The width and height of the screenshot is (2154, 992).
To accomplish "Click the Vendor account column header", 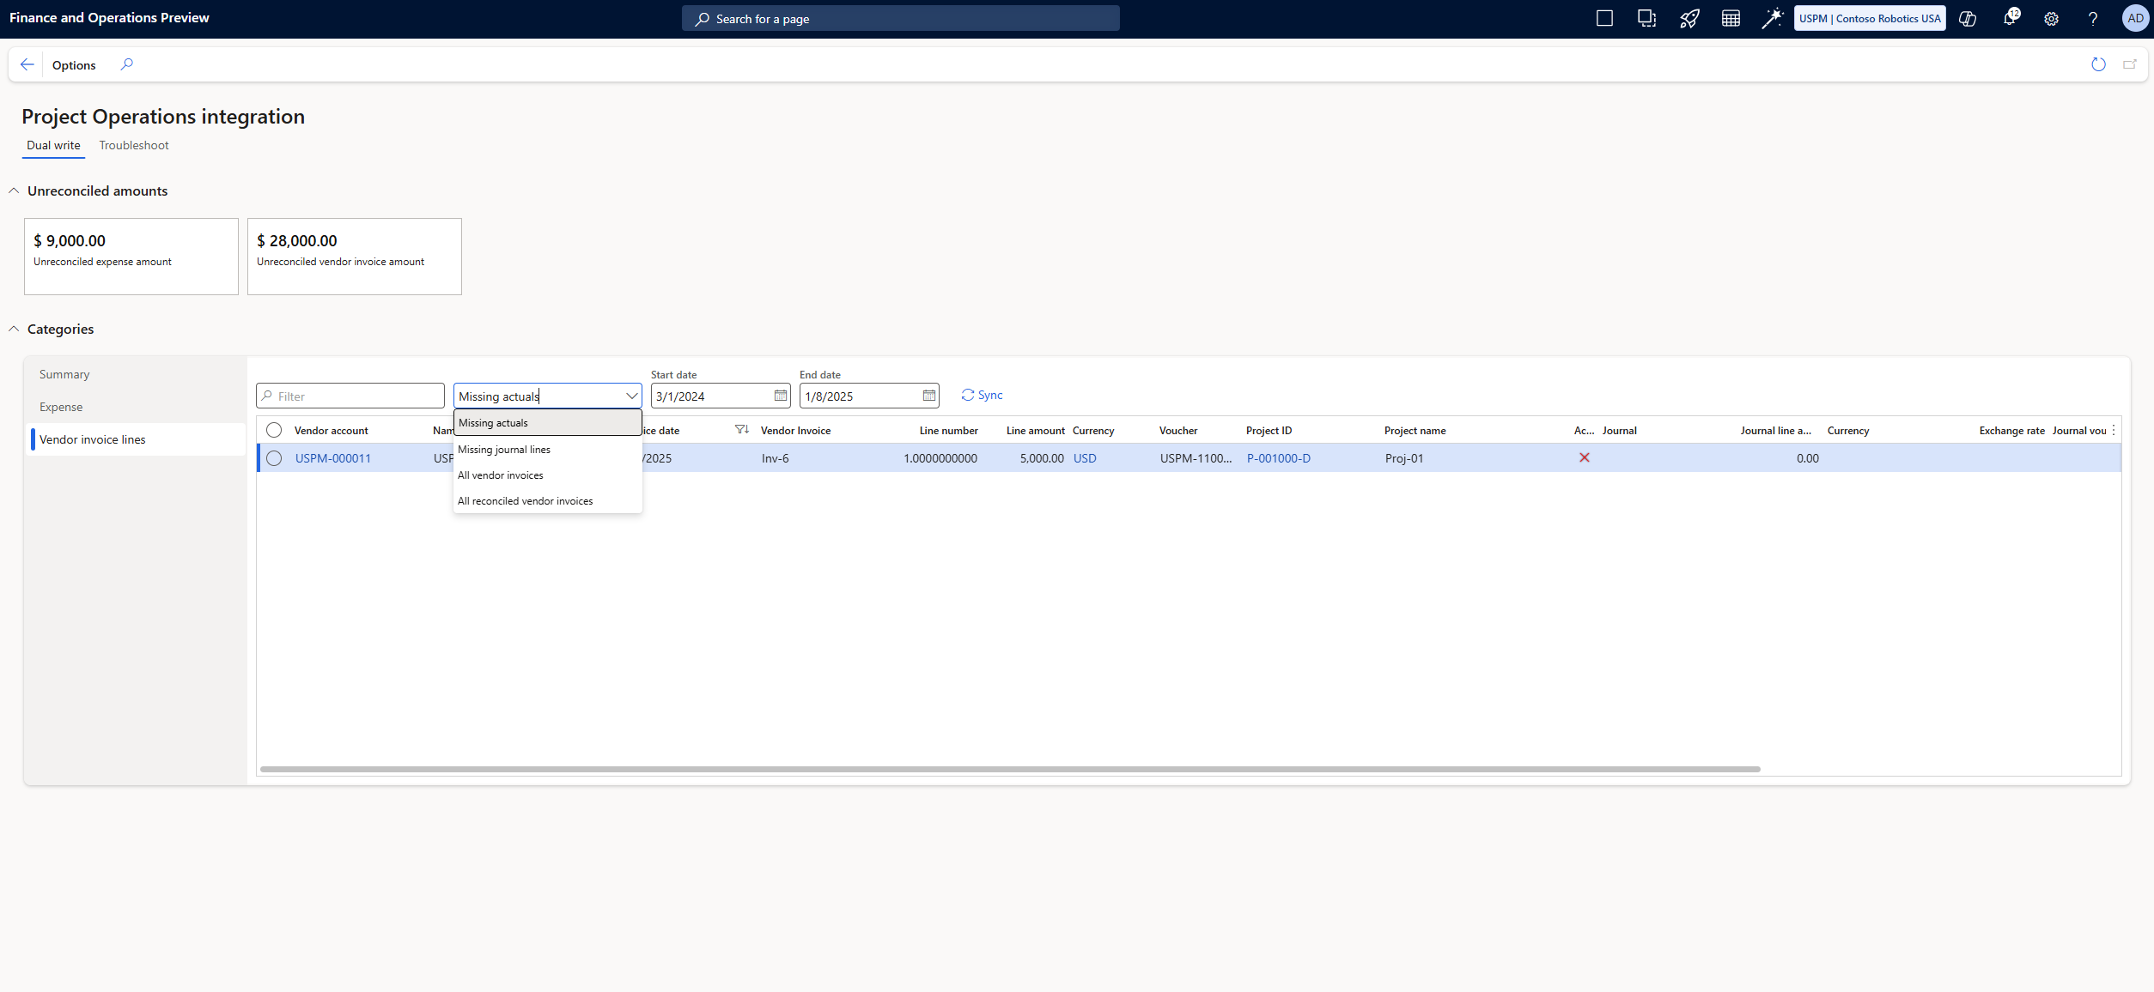I will [x=331, y=431].
